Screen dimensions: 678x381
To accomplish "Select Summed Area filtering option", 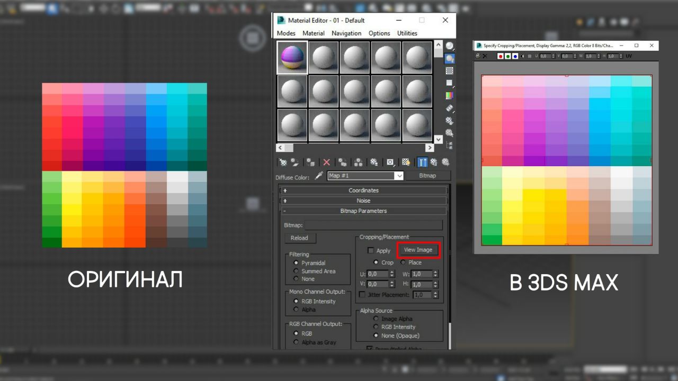I will tap(296, 271).
